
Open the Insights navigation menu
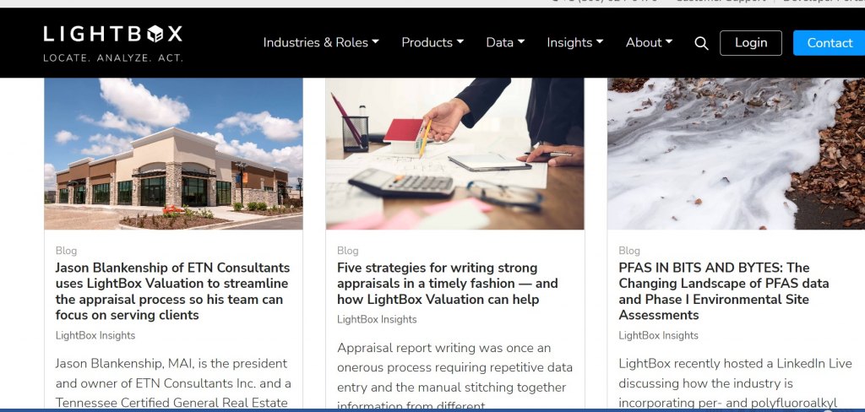click(x=574, y=42)
